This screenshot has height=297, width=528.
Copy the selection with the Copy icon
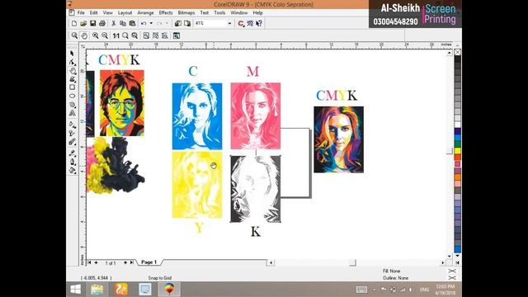tap(123, 23)
